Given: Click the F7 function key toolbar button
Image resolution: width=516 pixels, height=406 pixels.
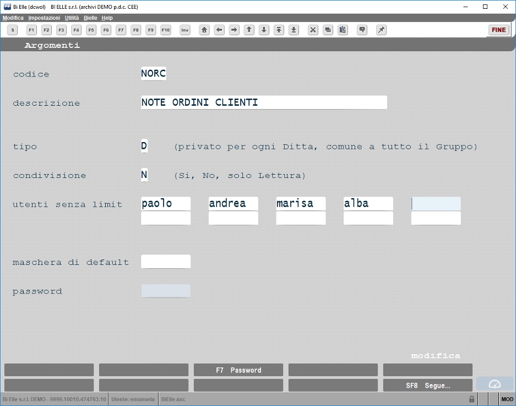Looking at the screenshot, I should (x=121, y=30).
